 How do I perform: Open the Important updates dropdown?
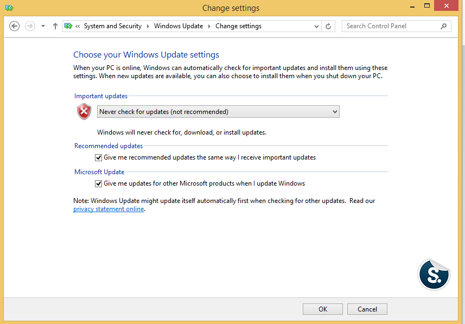[334, 111]
